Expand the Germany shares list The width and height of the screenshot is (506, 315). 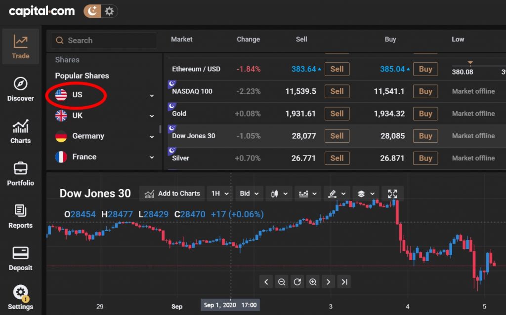coord(152,137)
